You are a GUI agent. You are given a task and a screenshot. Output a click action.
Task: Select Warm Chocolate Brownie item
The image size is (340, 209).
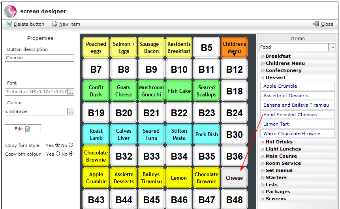[297, 134]
